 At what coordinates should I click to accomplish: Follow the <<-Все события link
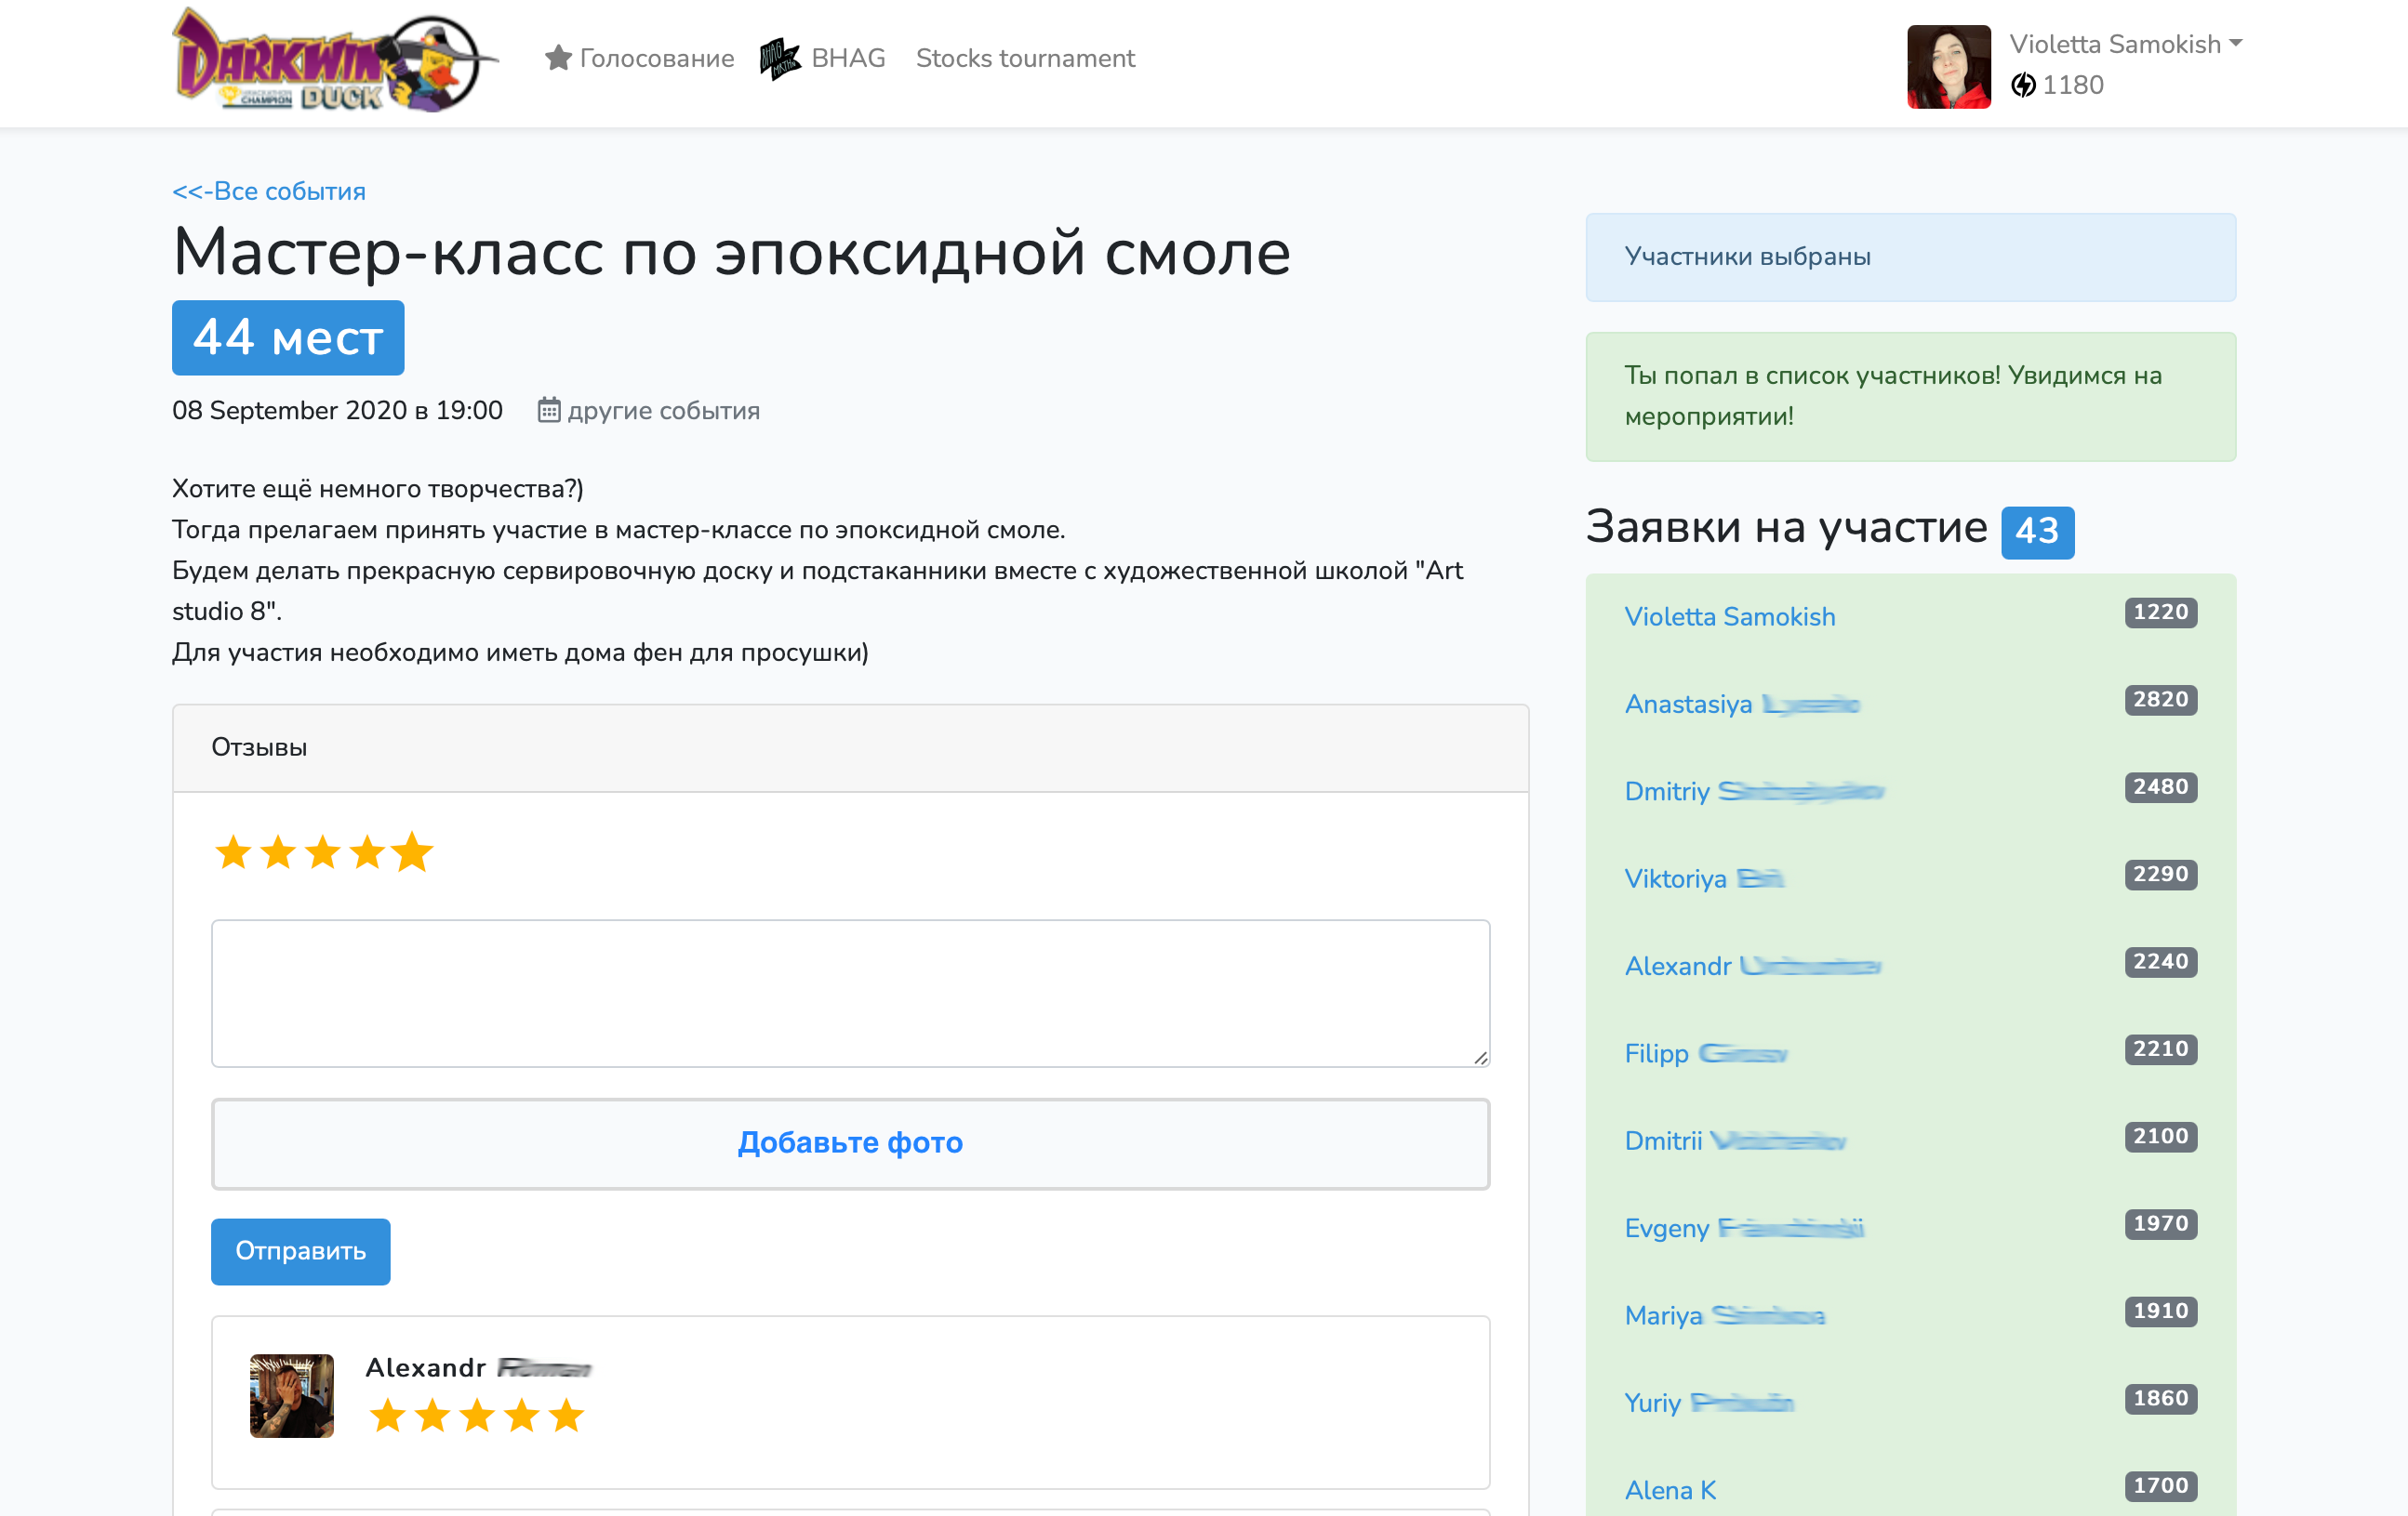268,190
